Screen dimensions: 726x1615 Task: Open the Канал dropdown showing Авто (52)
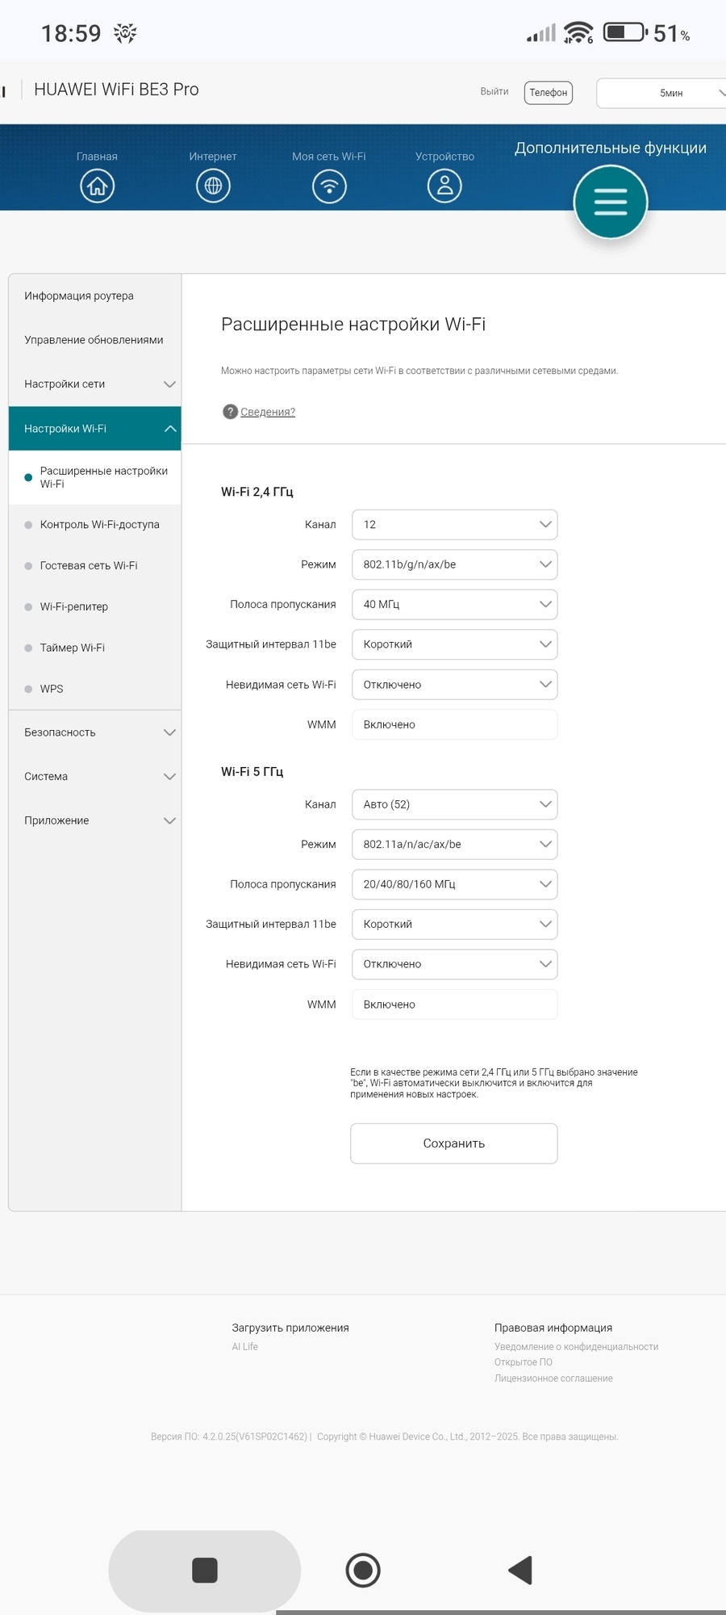click(x=455, y=804)
